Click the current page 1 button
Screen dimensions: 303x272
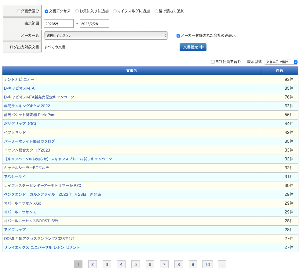pos(78,264)
